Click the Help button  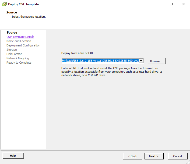click(x=13, y=156)
